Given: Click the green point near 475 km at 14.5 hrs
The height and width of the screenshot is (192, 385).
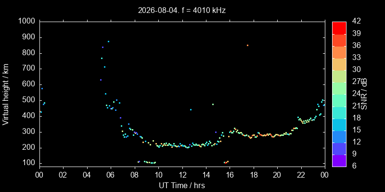Looking at the screenshot, I should click(x=213, y=104).
